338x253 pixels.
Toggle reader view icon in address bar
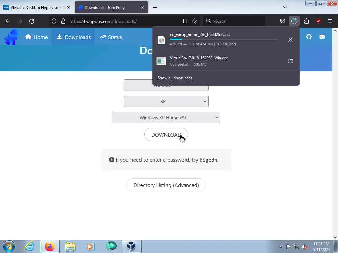(185, 21)
